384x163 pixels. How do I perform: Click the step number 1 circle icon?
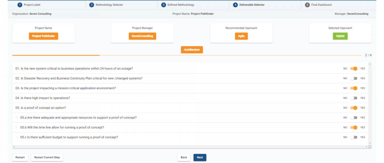(x=20, y=5)
